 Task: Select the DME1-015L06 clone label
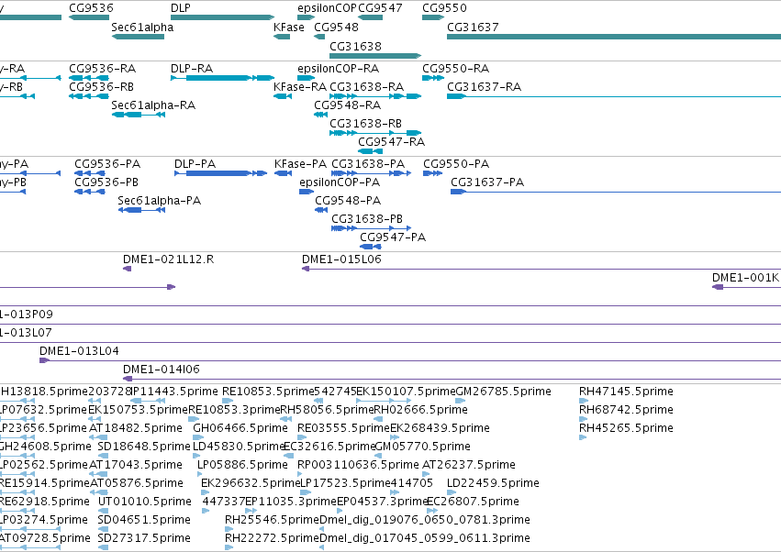(341, 259)
